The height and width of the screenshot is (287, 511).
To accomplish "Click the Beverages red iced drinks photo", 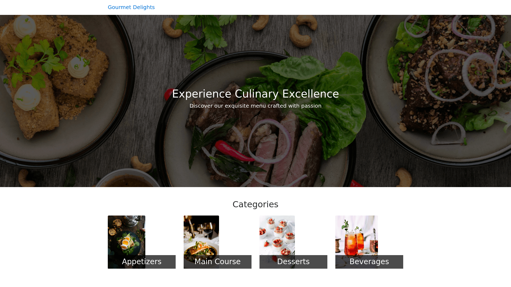I will pos(356,235).
